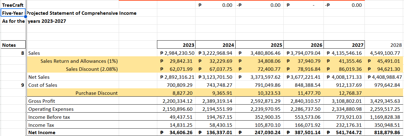Viewport: 404px width, 136px height.
Task: Click 2027 Sales value 4,135,546.16
Action: coord(344,53)
